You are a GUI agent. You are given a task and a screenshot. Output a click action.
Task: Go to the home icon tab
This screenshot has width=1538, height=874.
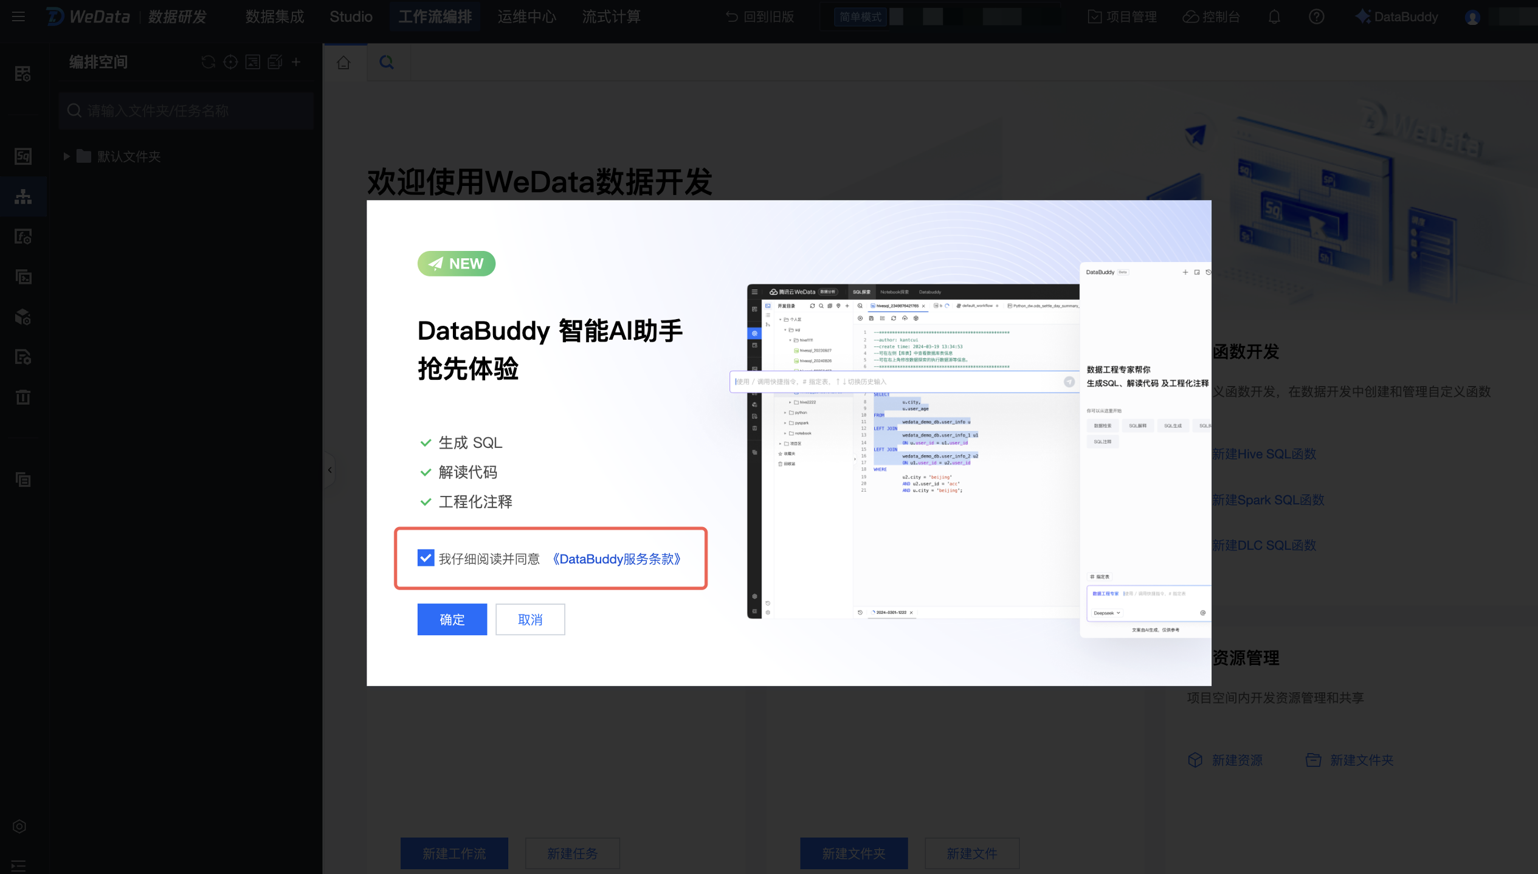pyautogui.click(x=343, y=63)
